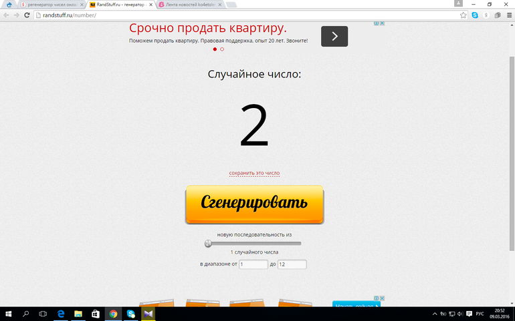This screenshot has width=515, height=321.
Task: Open File Explorer from the taskbar
Action: point(78,314)
